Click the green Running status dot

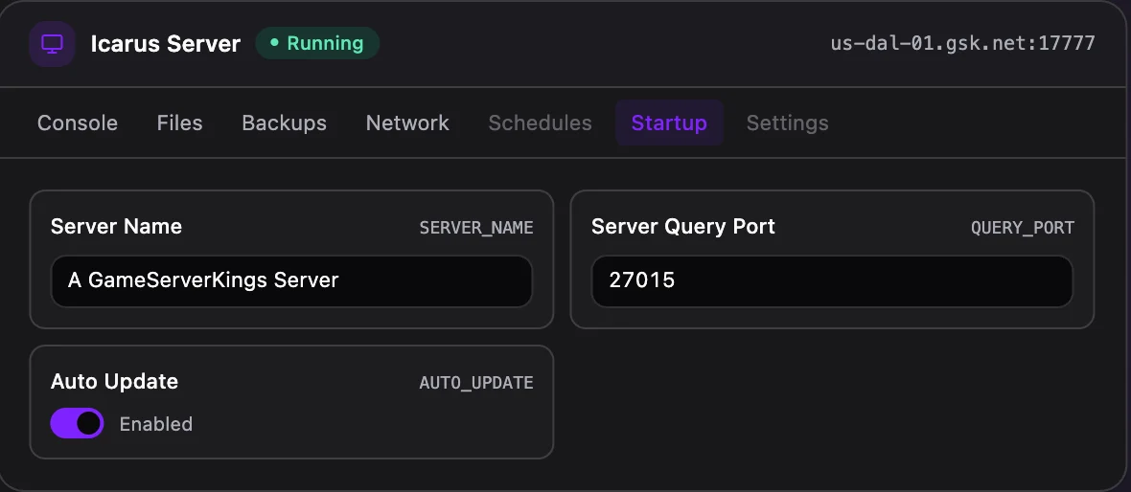274,43
